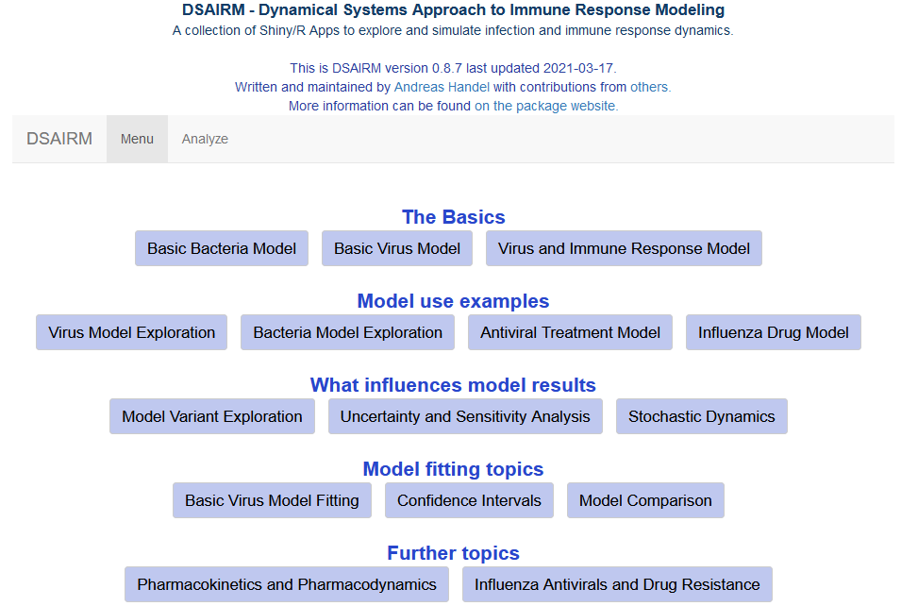The width and height of the screenshot is (901, 606).
Task: Launch the Antiviral Treatment Model
Action: tap(570, 332)
